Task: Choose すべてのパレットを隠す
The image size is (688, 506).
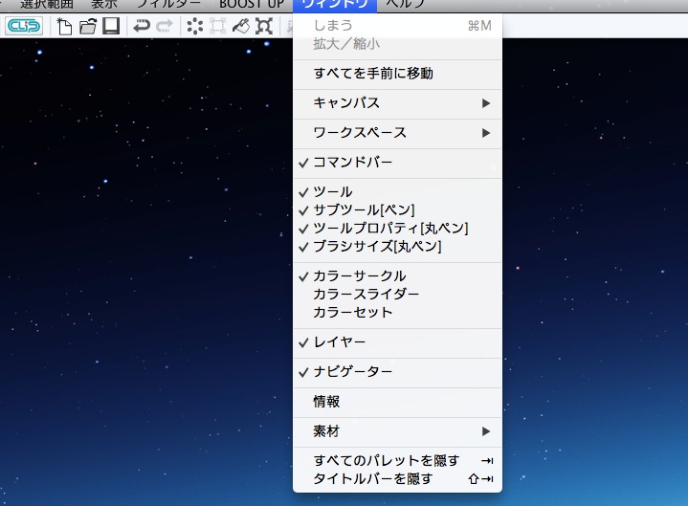Action: 397,461
